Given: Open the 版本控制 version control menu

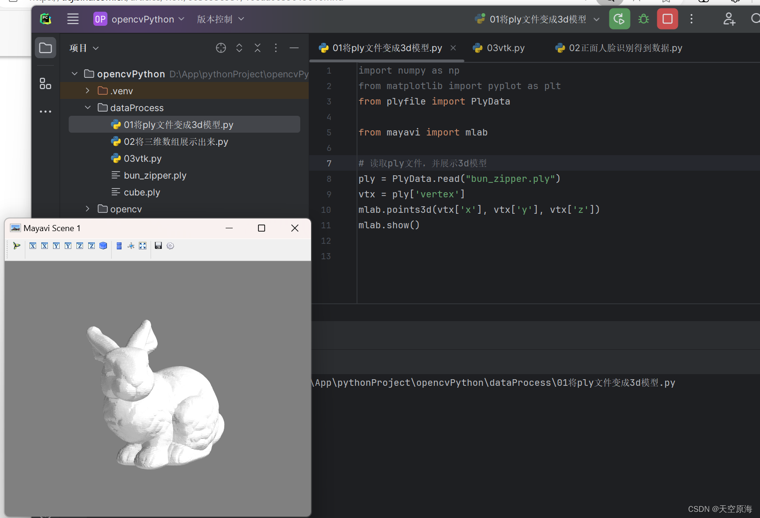Looking at the screenshot, I should tap(220, 19).
